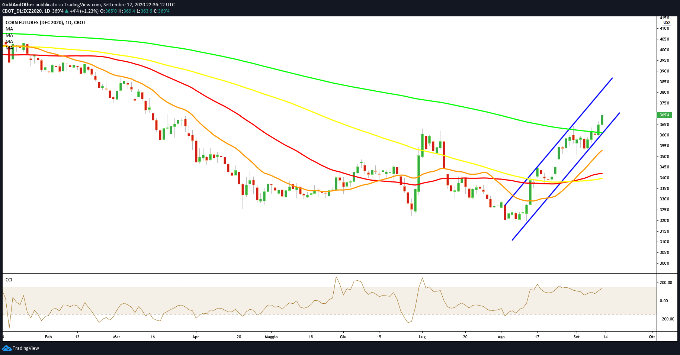
Task: Click the closing price C:369'4 value
Action: click(161, 11)
